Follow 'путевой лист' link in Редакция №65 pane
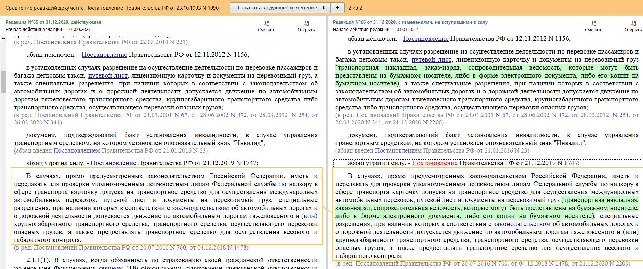The image size is (643, 269). coord(108,75)
